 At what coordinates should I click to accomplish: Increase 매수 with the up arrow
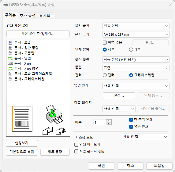point(109,121)
